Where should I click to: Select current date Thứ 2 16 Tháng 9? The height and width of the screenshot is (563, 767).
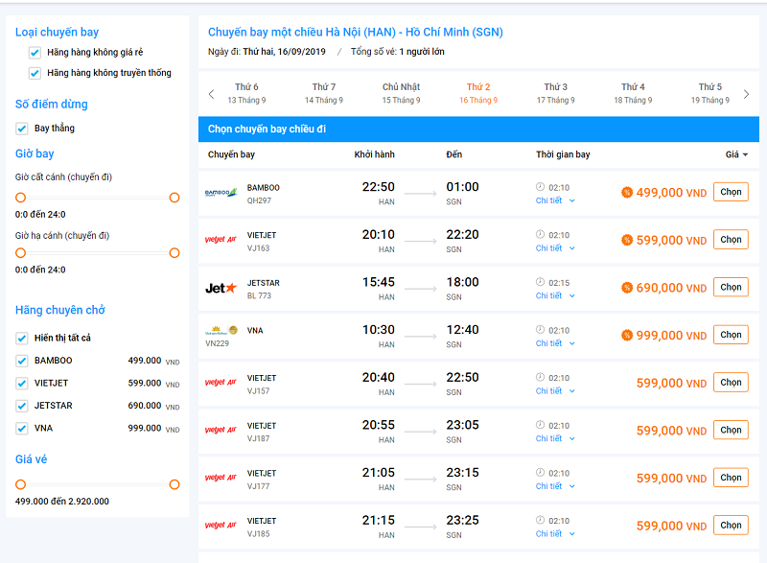478,93
